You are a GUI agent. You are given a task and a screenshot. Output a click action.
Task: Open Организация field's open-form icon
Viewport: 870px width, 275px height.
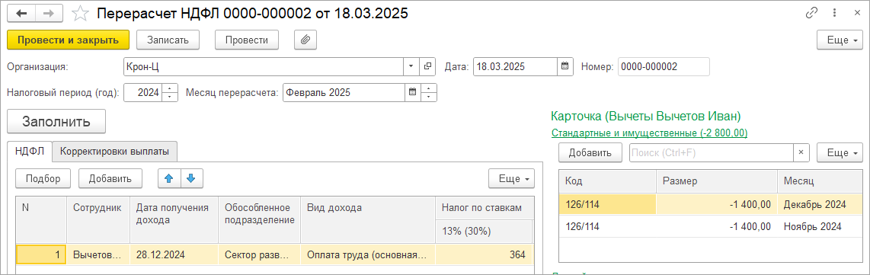(x=427, y=66)
